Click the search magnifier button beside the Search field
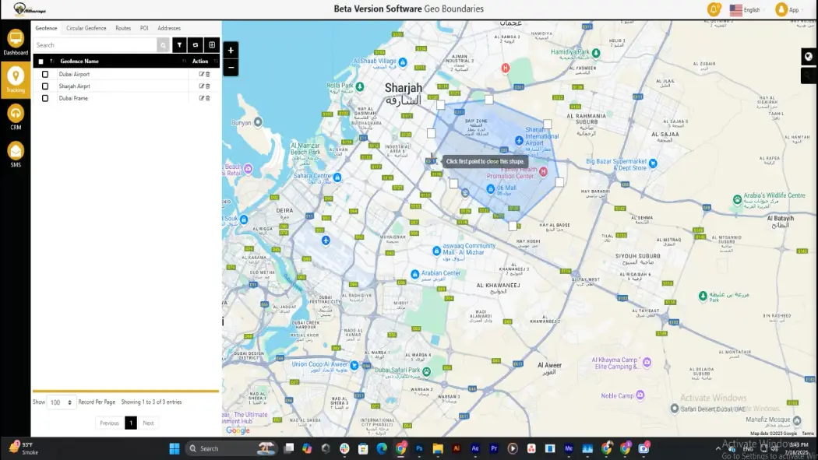818x460 pixels. click(164, 45)
